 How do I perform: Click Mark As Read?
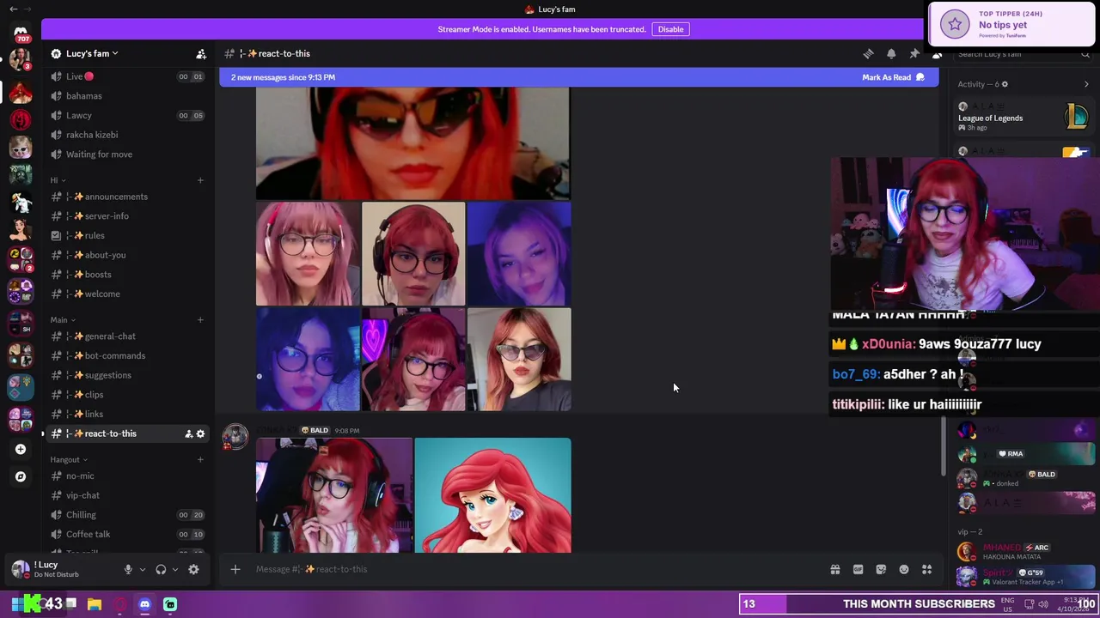pyautogui.click(x=893, y=77)
